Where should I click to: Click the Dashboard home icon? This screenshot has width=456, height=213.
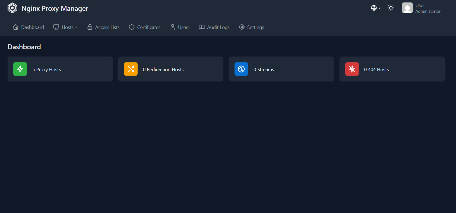[x=16, y=27]
